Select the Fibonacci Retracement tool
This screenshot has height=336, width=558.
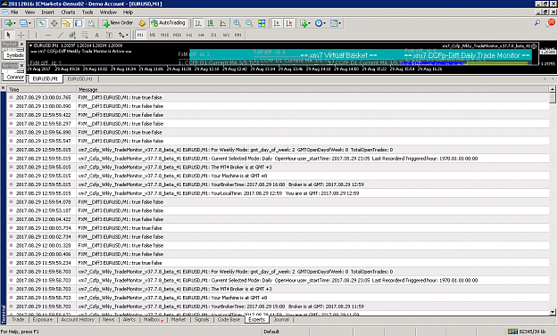[85, 35]
